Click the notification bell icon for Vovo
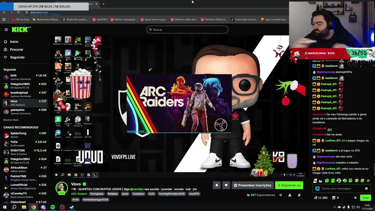The height and width of the screenshot is (211, 375). pos(217,185)
